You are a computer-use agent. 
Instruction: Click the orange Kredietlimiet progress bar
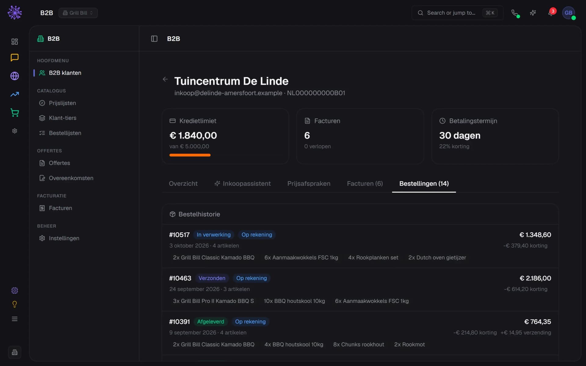click(x=190, y=155)
